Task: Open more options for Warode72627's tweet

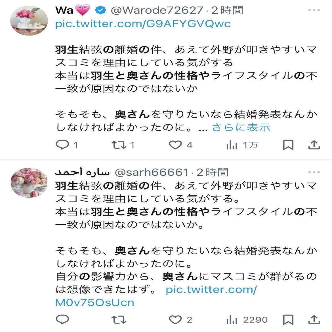Action: click(x=314, y=10)
